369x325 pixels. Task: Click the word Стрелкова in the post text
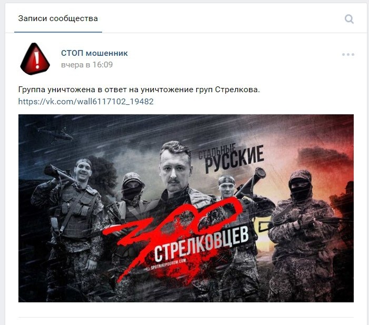[x=237, y=90]
